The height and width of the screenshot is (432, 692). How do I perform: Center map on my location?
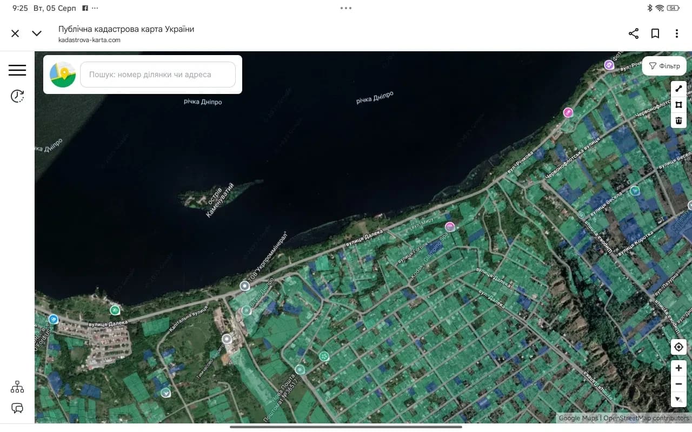(678, 347)
